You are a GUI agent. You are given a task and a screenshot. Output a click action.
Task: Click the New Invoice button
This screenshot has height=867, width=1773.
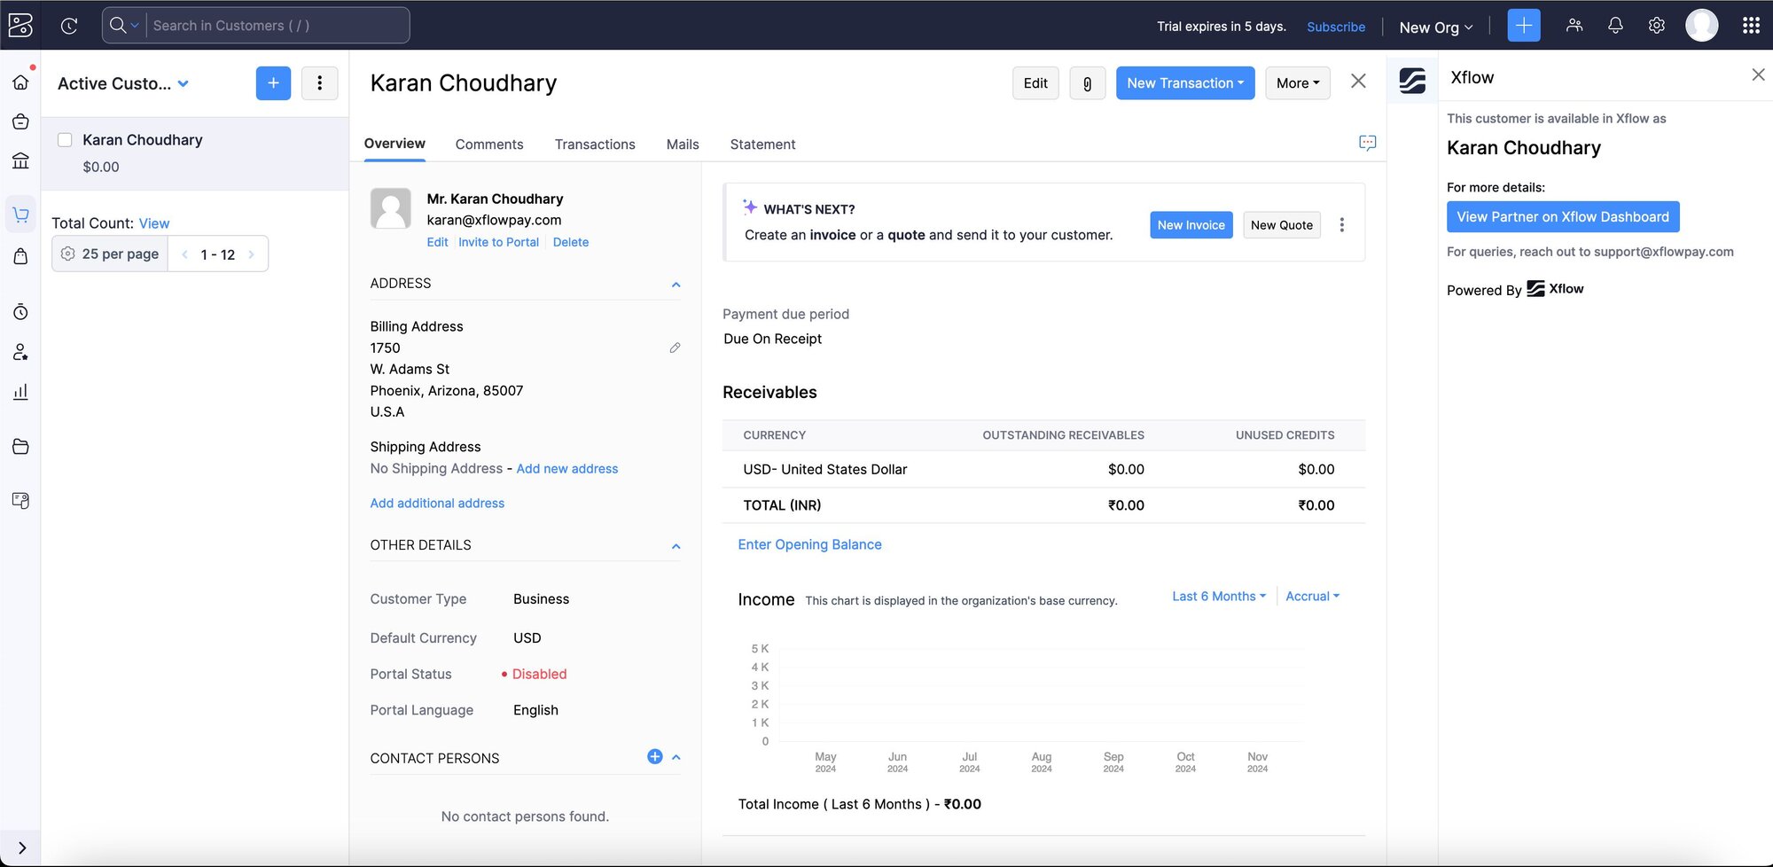click(x=1191, y=225)
